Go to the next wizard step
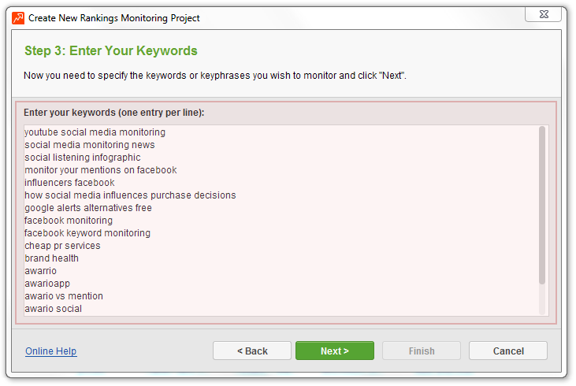The width and height of the screenshot is (576, 386). pos(335,351)
